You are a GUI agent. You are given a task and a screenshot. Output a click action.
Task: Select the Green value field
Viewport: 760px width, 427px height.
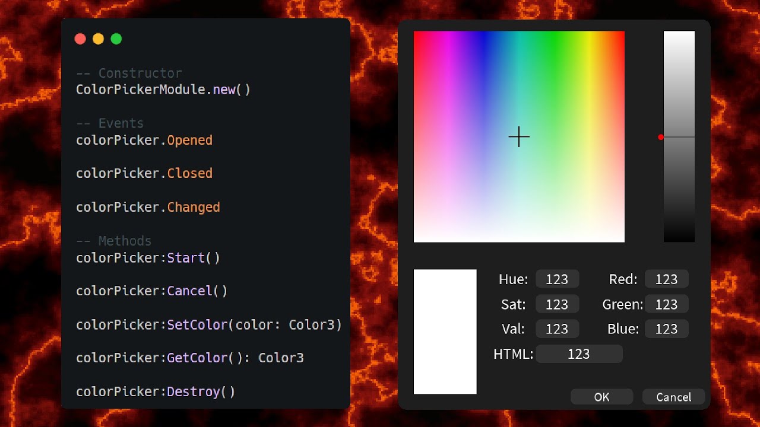[666, 304]
